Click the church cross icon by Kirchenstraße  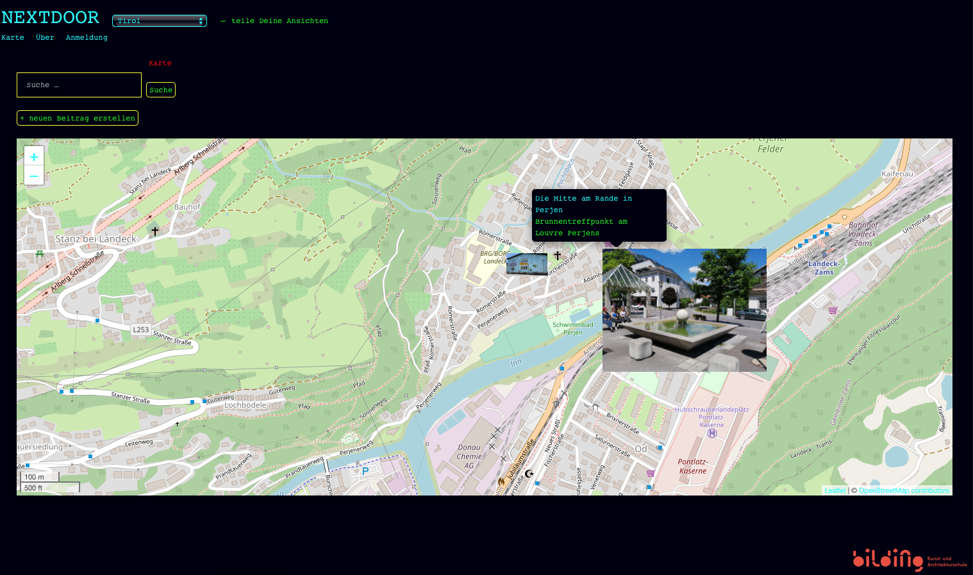[557, 255]
